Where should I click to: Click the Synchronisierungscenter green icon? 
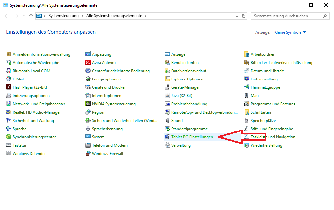click(8, 137)
